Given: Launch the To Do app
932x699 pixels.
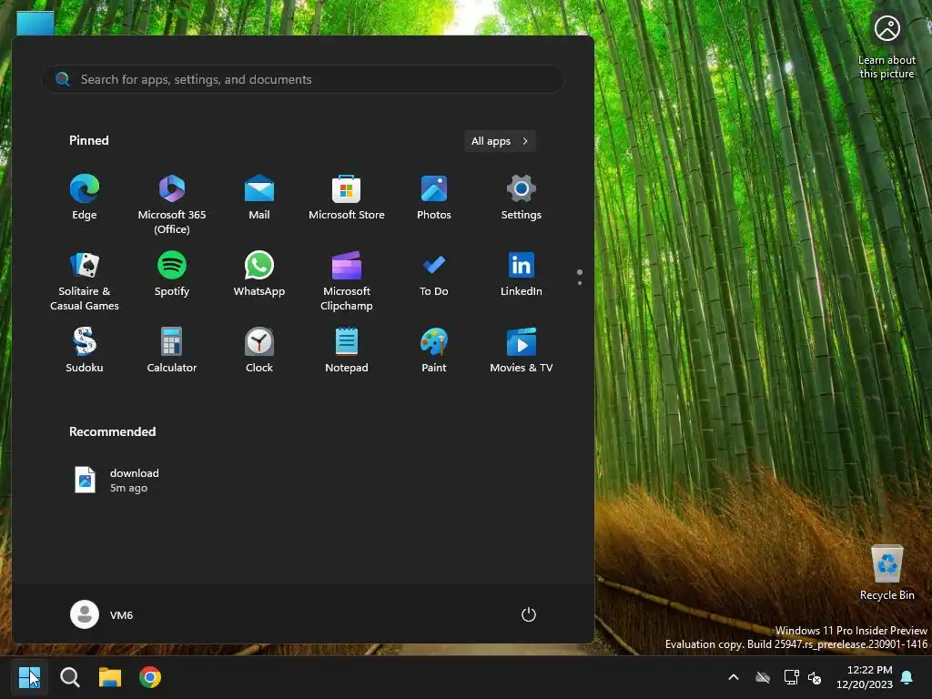Looking at the screenshot, I should pos(434,275).
